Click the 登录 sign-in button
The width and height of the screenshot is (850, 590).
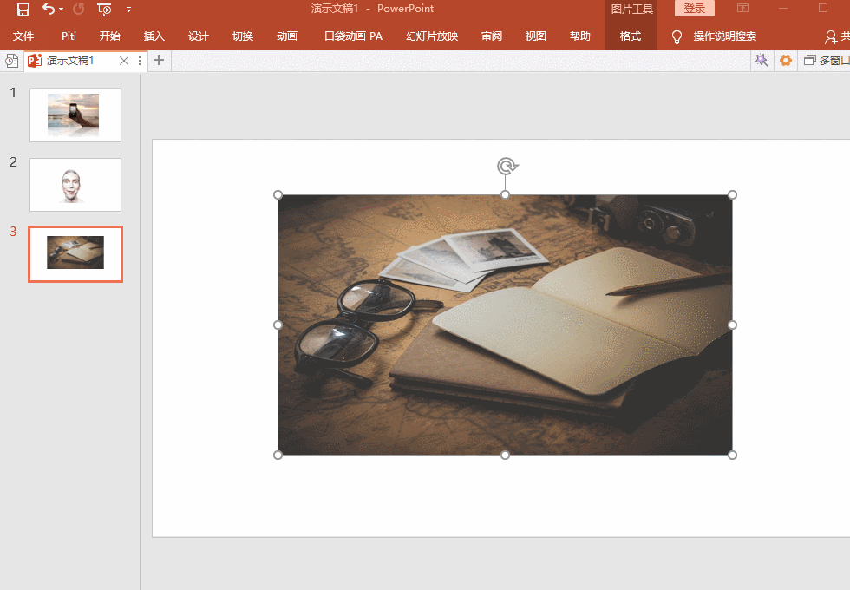tap(695, 8)
